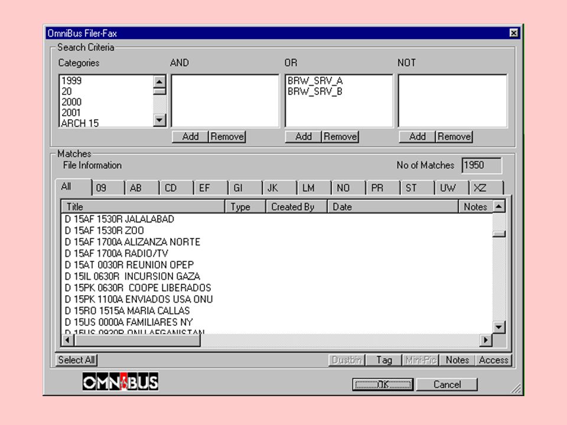This screenshot has height=425, width=567.
Task: Select the GI tab
Action: pos(245,188)
